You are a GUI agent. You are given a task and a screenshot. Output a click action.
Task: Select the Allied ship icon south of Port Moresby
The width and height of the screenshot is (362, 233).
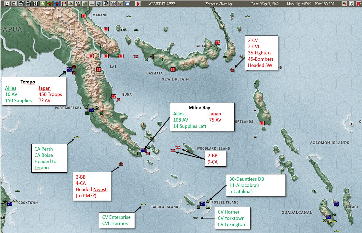click(x=77, y=137)
